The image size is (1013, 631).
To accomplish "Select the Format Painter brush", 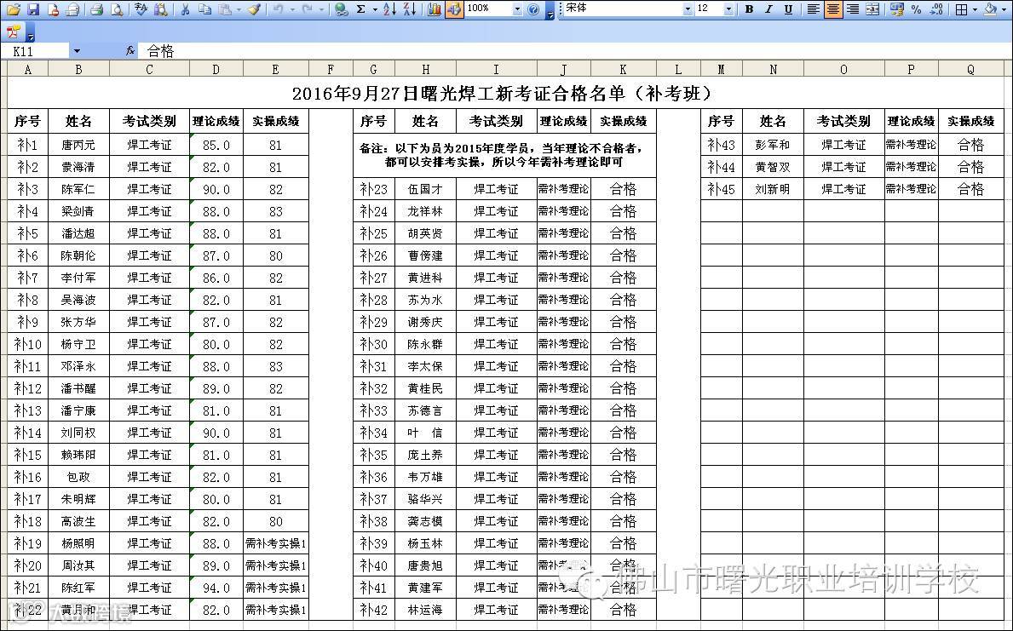I will tap(254, 9).
